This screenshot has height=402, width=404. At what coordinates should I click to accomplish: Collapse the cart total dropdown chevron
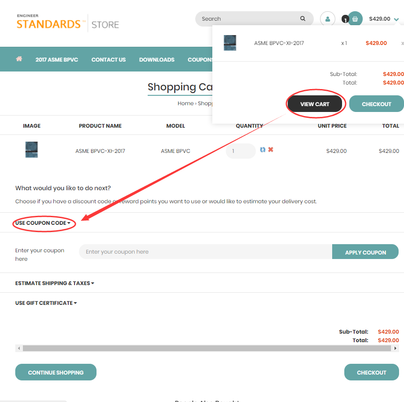click(x=396, y=19)
